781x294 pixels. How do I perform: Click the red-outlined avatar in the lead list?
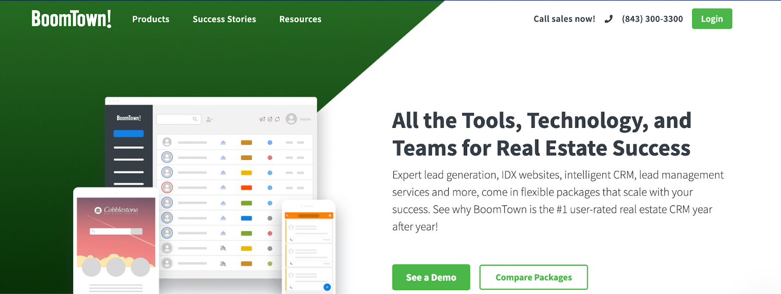point(167,187)
